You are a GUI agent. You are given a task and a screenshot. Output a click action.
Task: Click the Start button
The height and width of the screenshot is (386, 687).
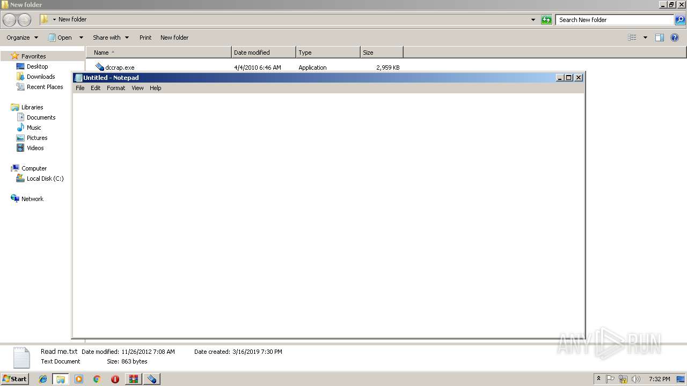coord(14,379)
